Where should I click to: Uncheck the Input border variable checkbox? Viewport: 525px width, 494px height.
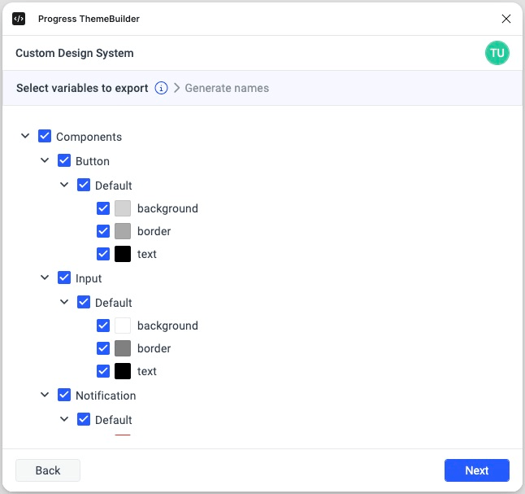pyautogui.click(x=103, y=348)
